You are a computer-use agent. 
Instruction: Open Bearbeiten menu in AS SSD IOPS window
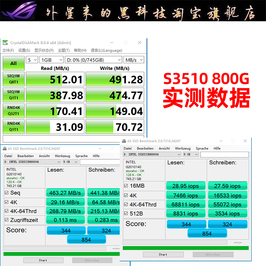(145, 148)
